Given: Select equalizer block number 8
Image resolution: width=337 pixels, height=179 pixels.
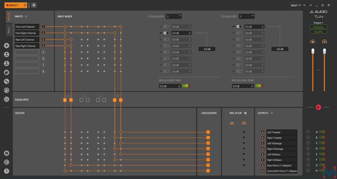Looking at the screenshot, I should click(x=65, y=100).
